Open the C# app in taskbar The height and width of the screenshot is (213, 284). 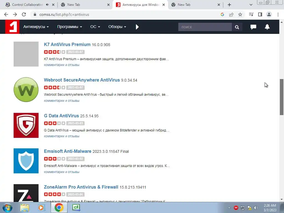[x=76, y=208]
